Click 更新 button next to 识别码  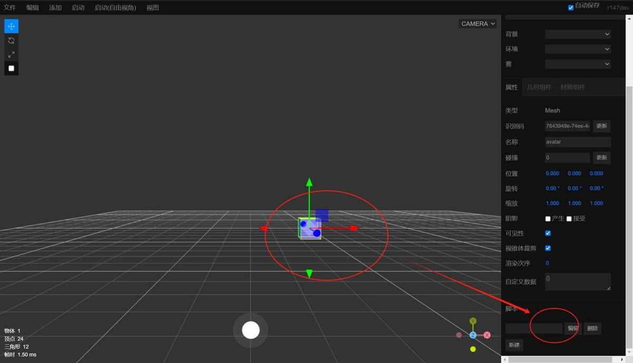point(602,126)
